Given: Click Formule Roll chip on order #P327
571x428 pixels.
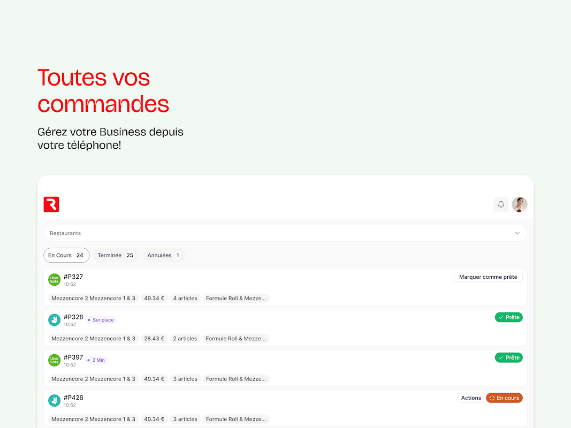Looking at the screenshot, I should (x=236, y=299).
